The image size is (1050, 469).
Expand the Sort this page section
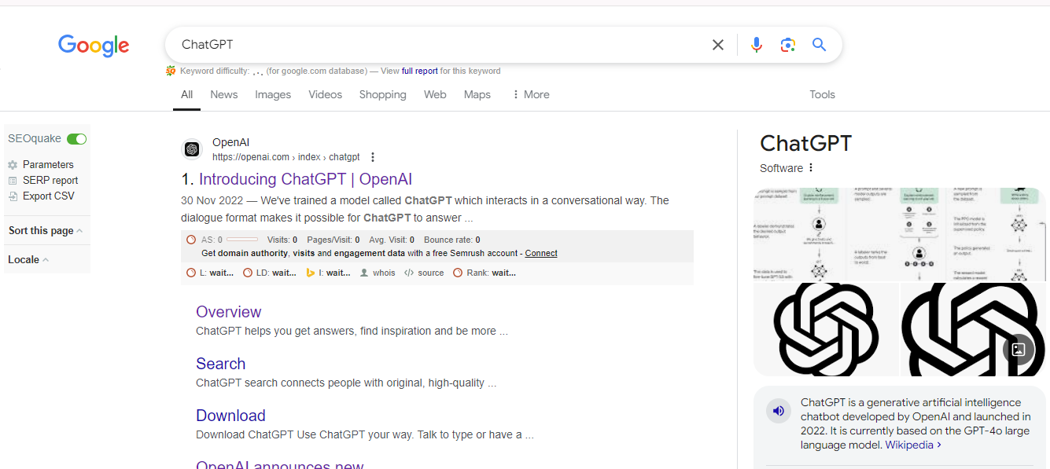46,231
